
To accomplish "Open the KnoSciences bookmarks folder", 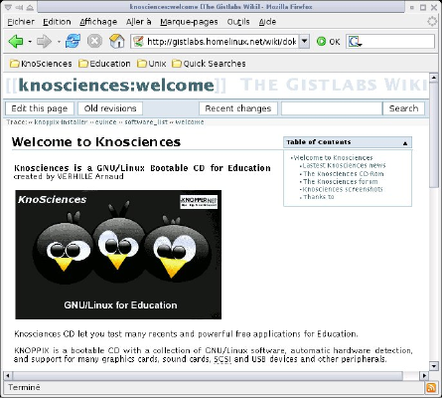I will (41, 64).
